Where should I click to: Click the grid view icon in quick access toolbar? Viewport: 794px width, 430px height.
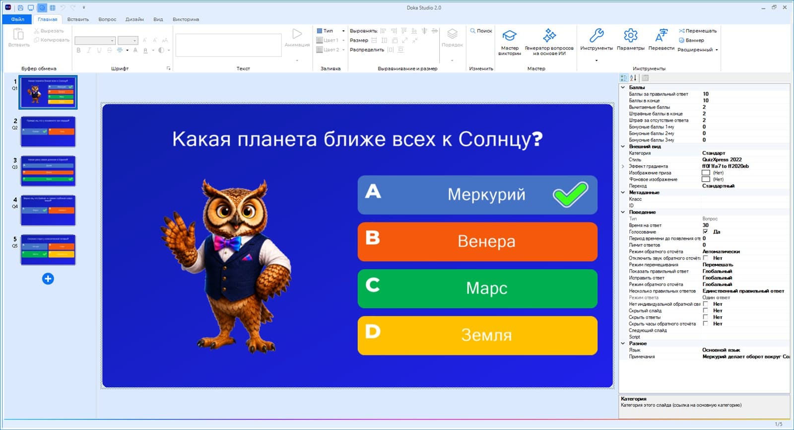[x=53, y=8]
